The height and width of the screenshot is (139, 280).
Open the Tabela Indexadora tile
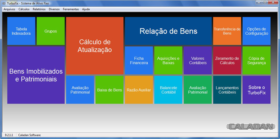[21, 31]
